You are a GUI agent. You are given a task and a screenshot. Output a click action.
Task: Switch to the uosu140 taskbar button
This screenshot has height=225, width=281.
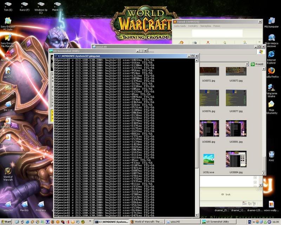click(x=183, y=222)
